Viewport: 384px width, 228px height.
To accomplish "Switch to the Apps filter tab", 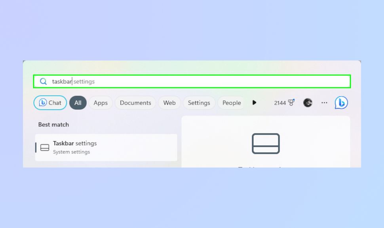I will pyautogui.click(x=101, y=103).
